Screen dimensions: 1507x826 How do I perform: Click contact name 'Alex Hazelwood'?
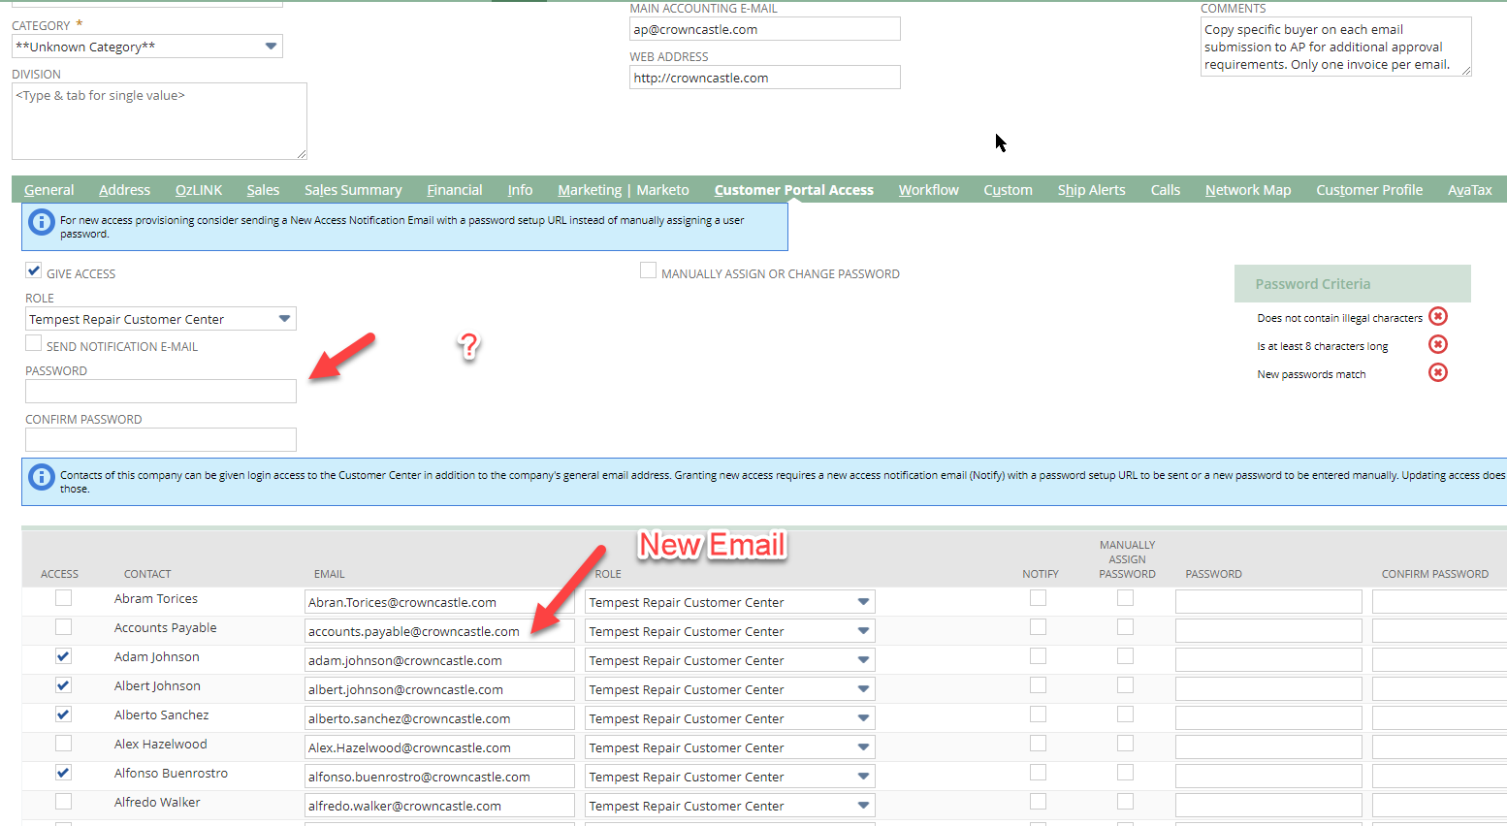click(x=161, y=744)
